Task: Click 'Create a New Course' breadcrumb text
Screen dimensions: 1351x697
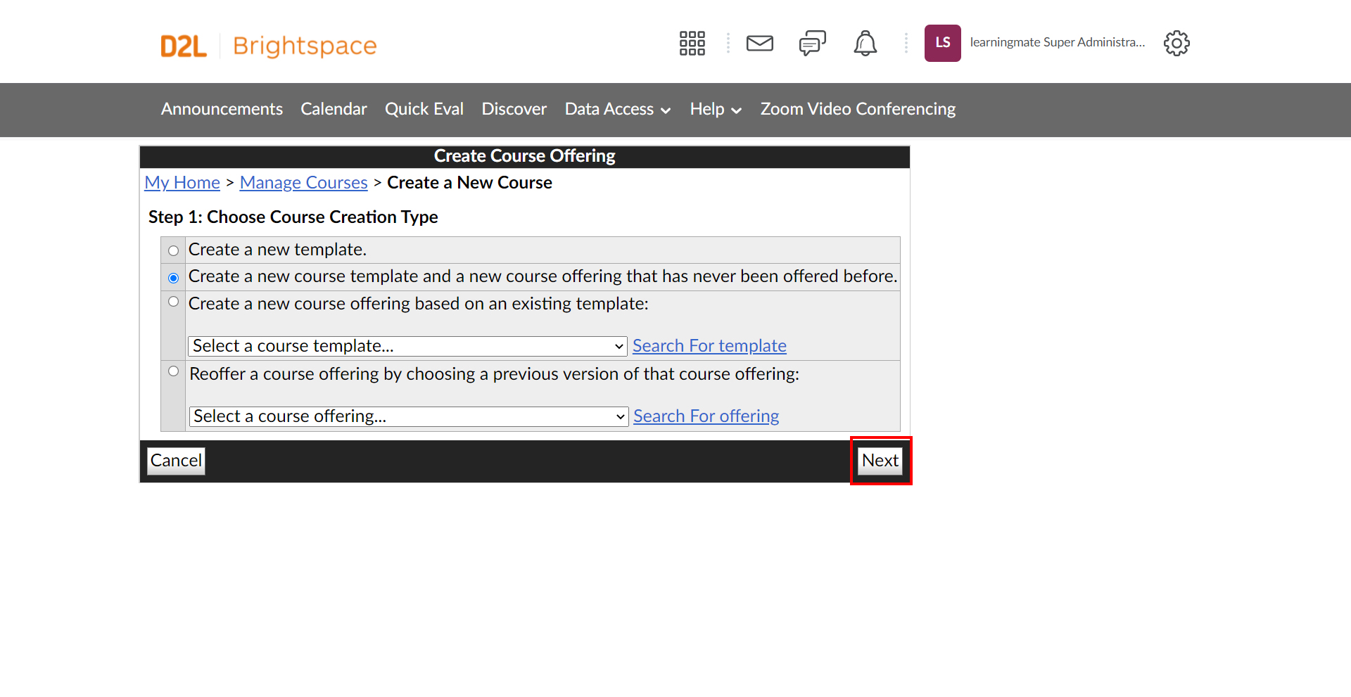Action: (x=469, y=183)
